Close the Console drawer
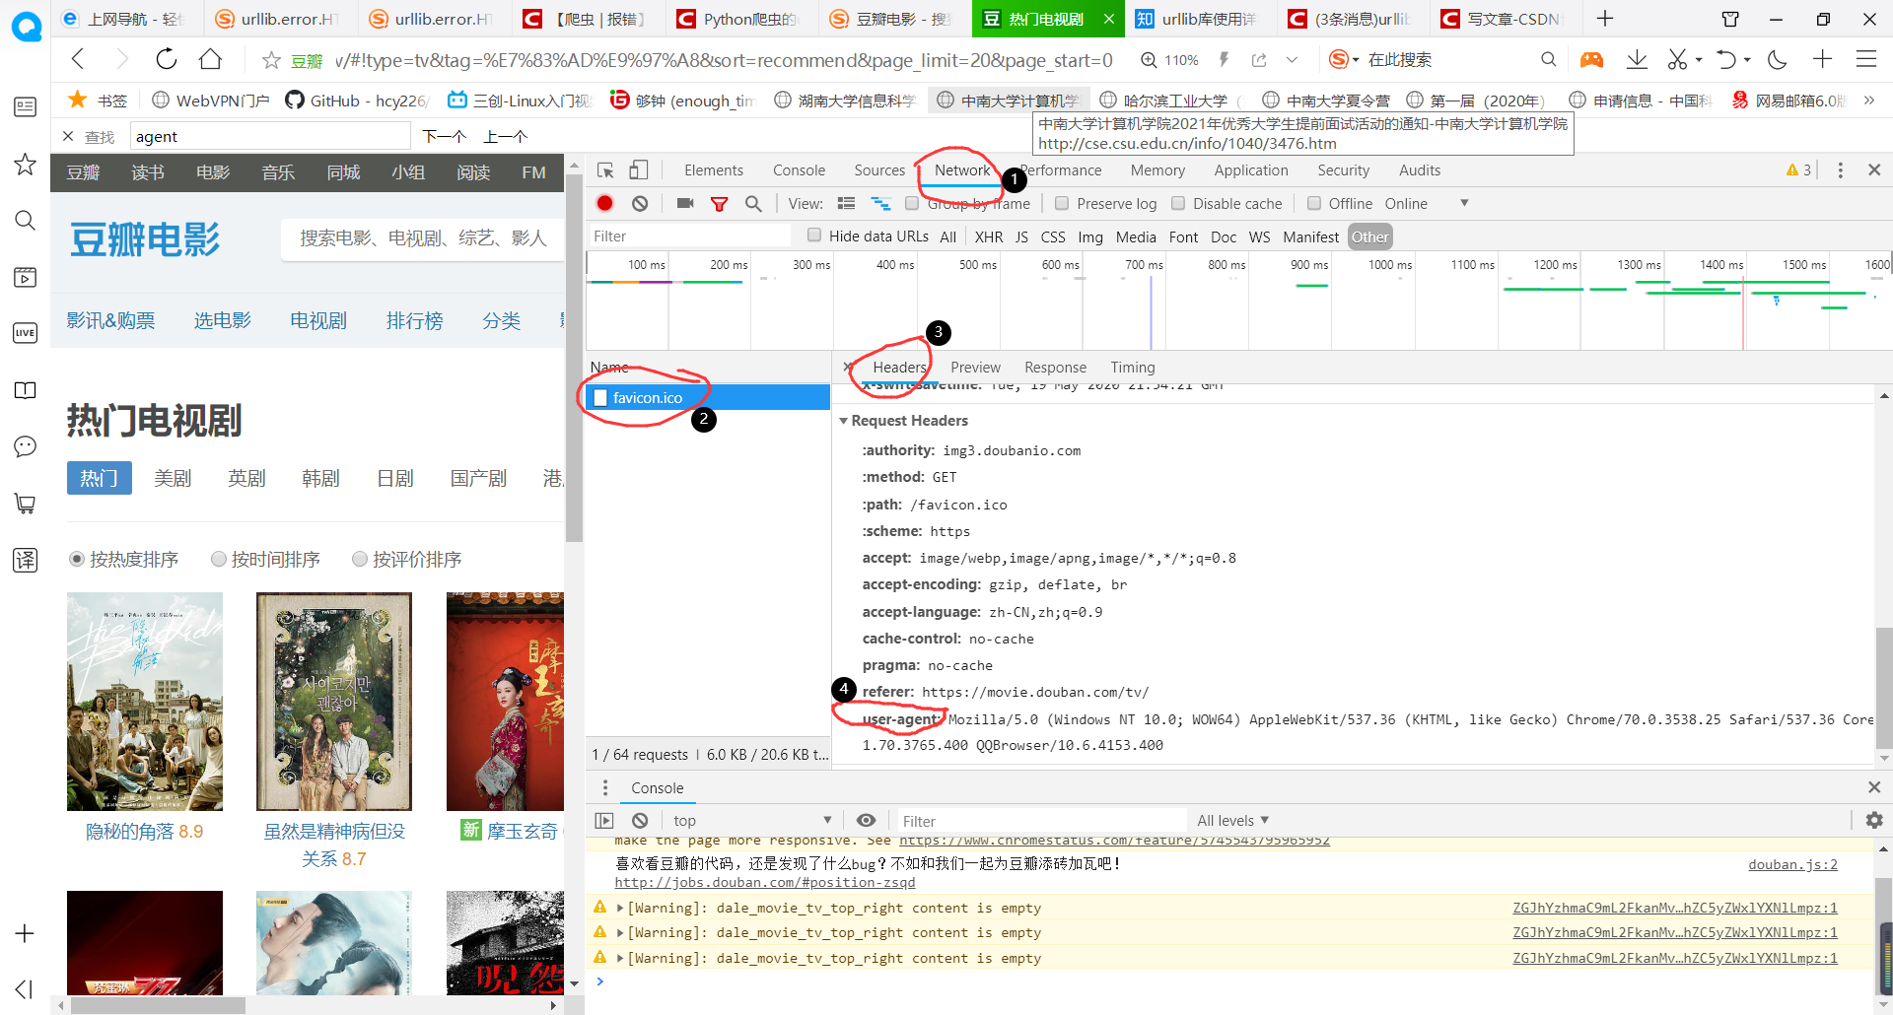1893x1015 pixels. click(x=1874, y=787)
